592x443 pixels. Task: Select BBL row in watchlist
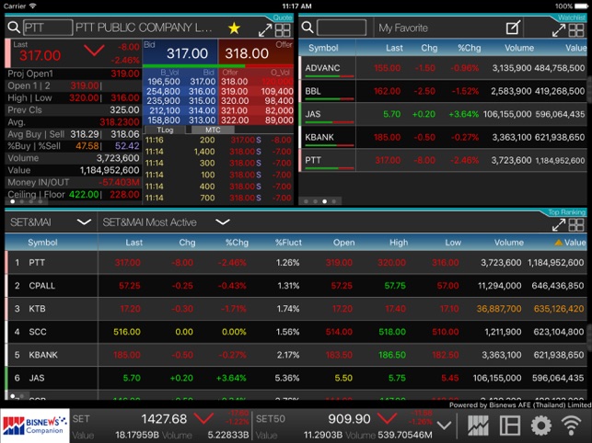tap(443, 91)
